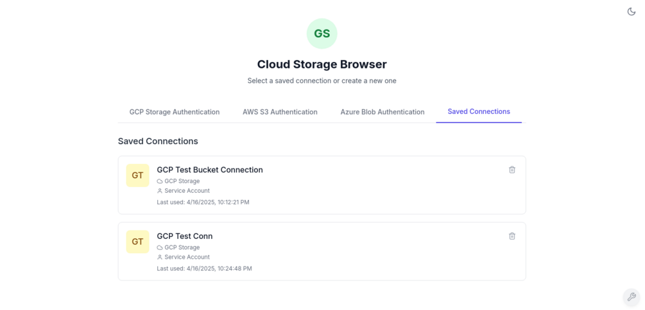Select the Azure Blob Authentication tab
645x310 pixels.
coord(382,112)
